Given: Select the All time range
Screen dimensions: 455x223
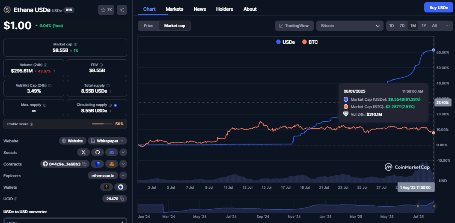Looking at the screenshot, I should (x=434, y=26).
